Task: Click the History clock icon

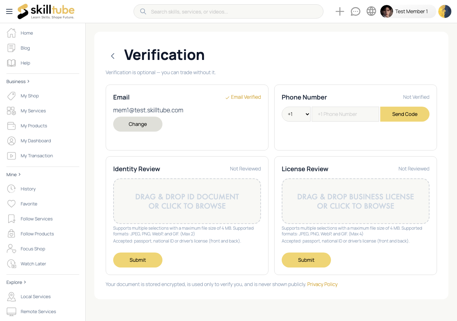Action: (11, 189)
